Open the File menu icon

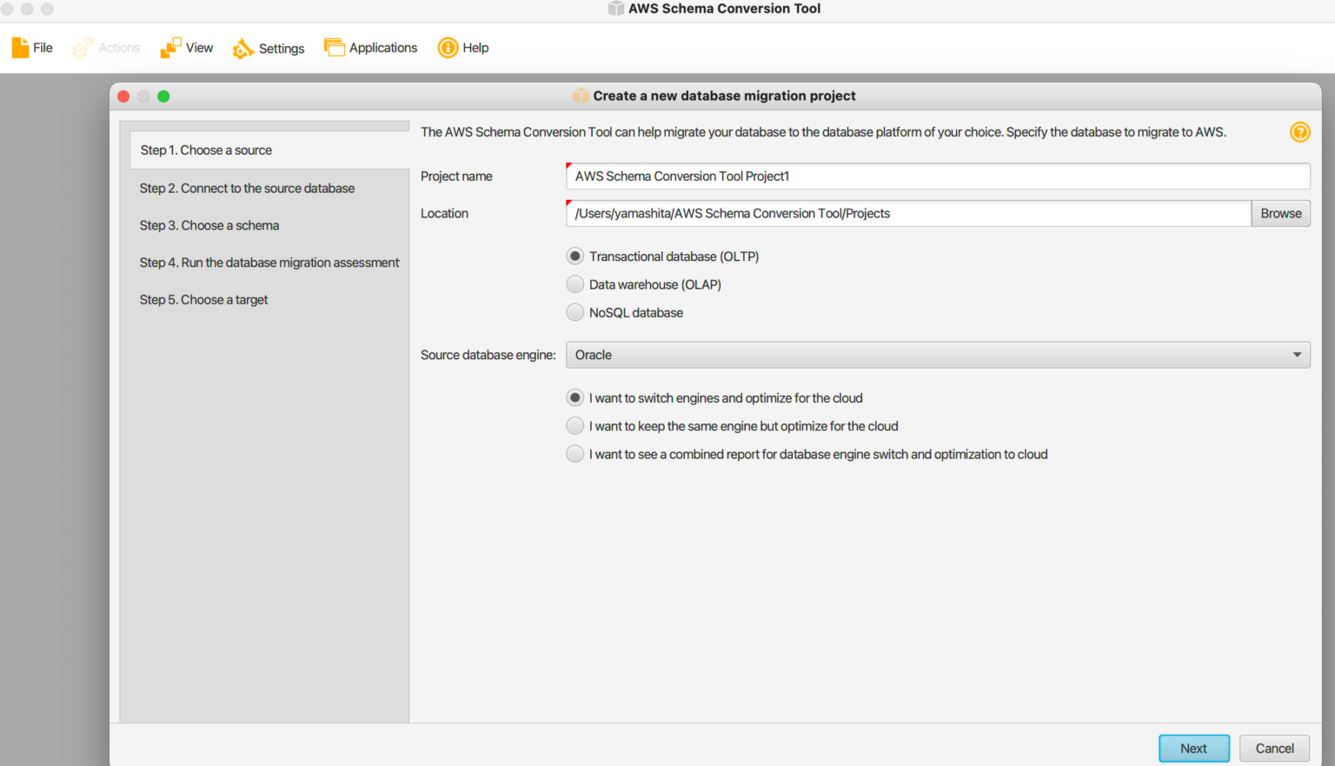pos(19,47)
